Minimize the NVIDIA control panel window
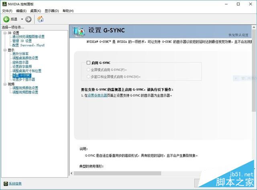Screen dimensions: 257x190 [226, 4]
